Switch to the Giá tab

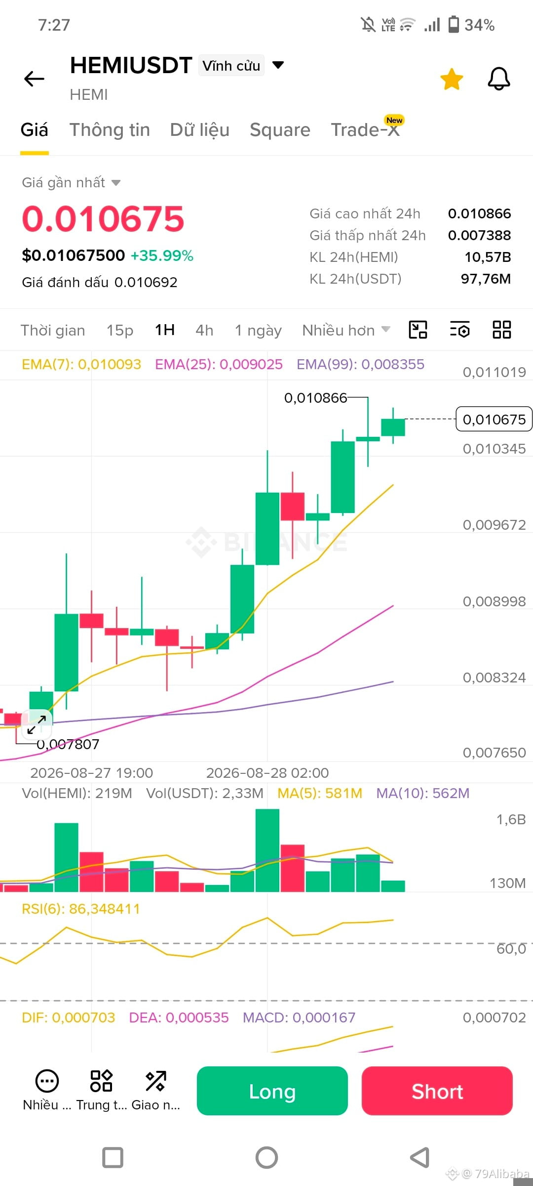tap(35, 130)
